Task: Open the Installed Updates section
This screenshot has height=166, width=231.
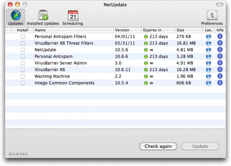Action: coord(43,18)
